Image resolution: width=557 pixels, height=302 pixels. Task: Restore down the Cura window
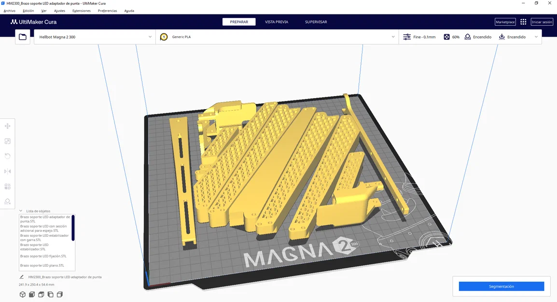tap(536, 3)
